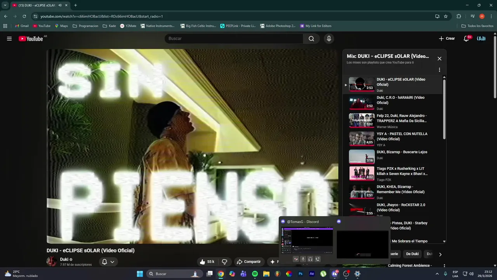Viewport: 497px width, 280px height.
Task: Disconnect the Discord call in preview
Action: pos(318,259)
